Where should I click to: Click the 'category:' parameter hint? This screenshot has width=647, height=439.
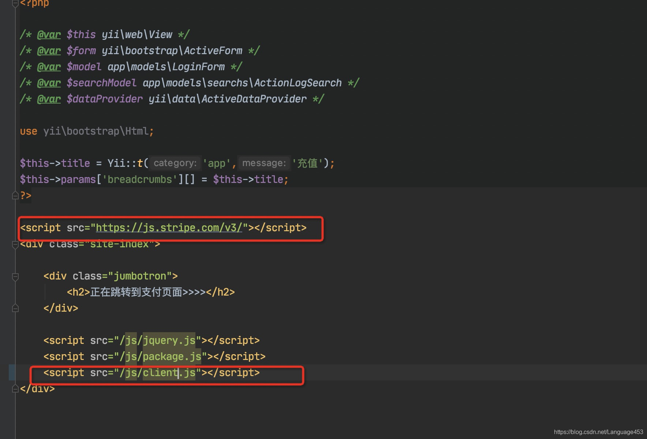(x=175, y=163)
